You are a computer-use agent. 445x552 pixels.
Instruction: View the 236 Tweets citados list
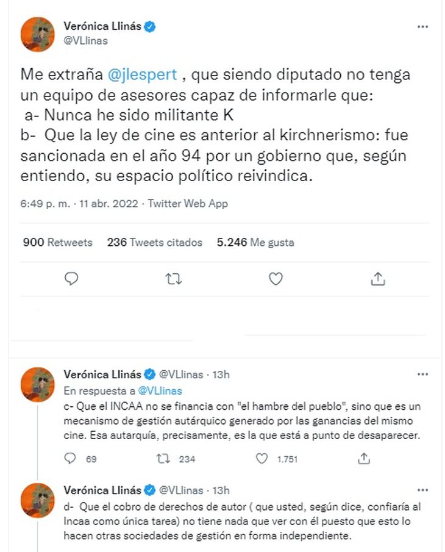[154, 242]
